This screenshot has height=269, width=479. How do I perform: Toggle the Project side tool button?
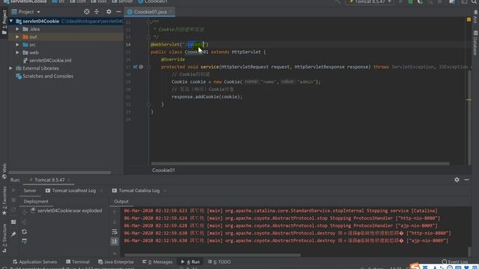tap(4, 22)
